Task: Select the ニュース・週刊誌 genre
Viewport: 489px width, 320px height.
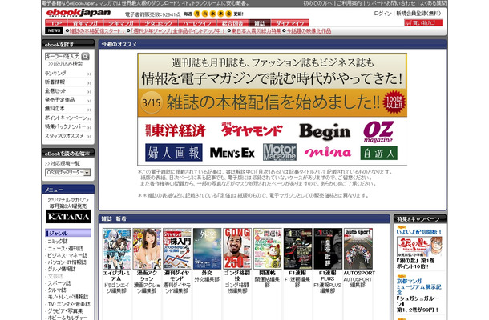Action: tap(65, 249)
